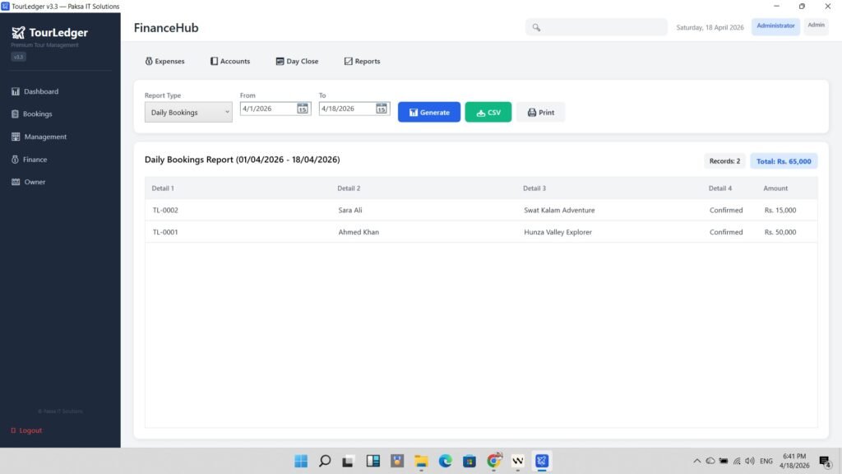
Task: Export the report using CSV button
Action: [488, 112]
